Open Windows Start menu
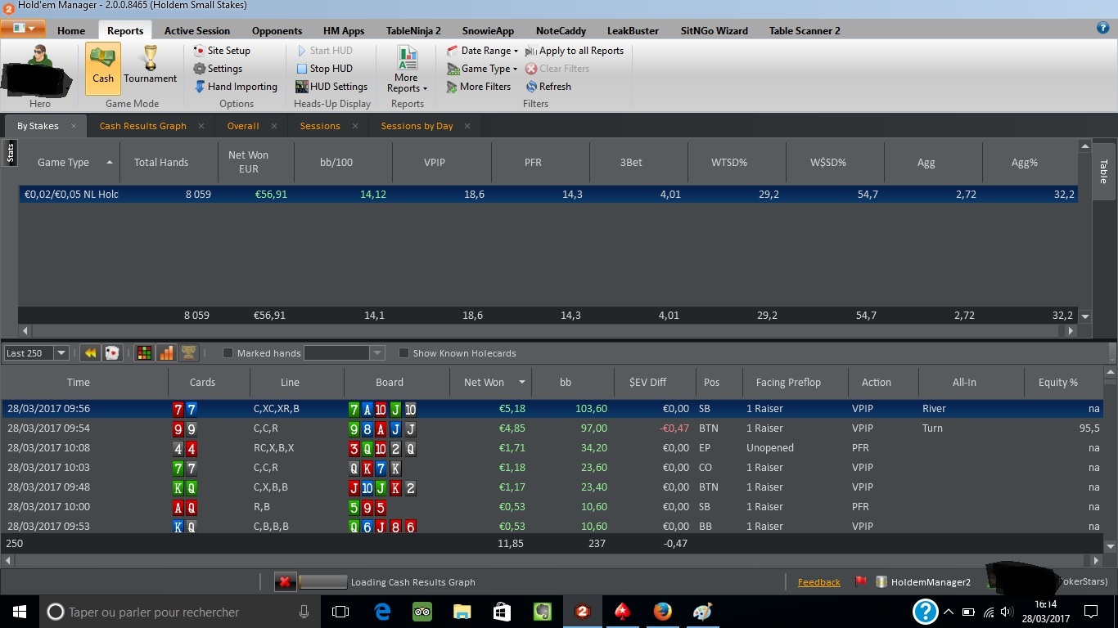The image size is (1118, 628). [x=20, y=612]
